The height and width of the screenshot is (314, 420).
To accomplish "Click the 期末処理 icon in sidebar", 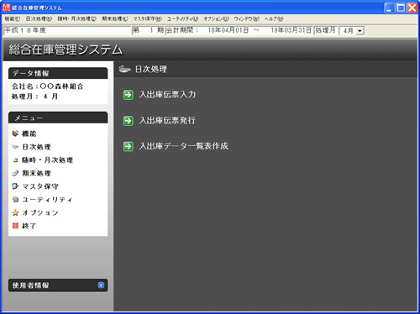I will coord(15,173).
